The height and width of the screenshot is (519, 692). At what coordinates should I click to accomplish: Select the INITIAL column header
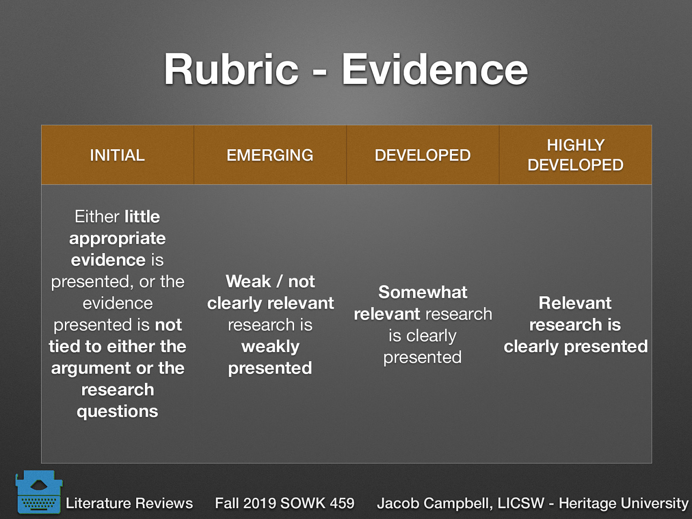117,154
